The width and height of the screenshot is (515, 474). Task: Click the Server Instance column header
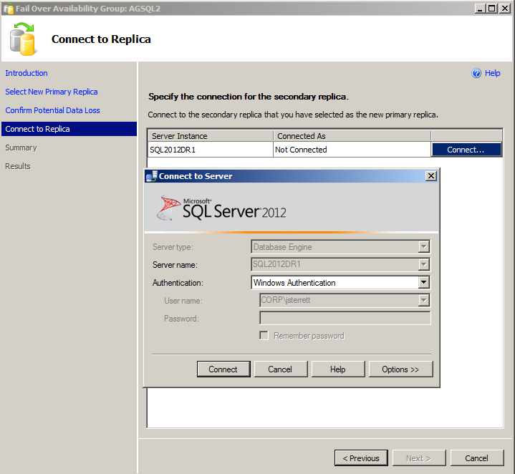point(211,136)
